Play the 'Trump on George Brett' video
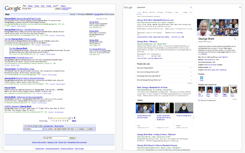245x153 pixels. tap(184, 108)
